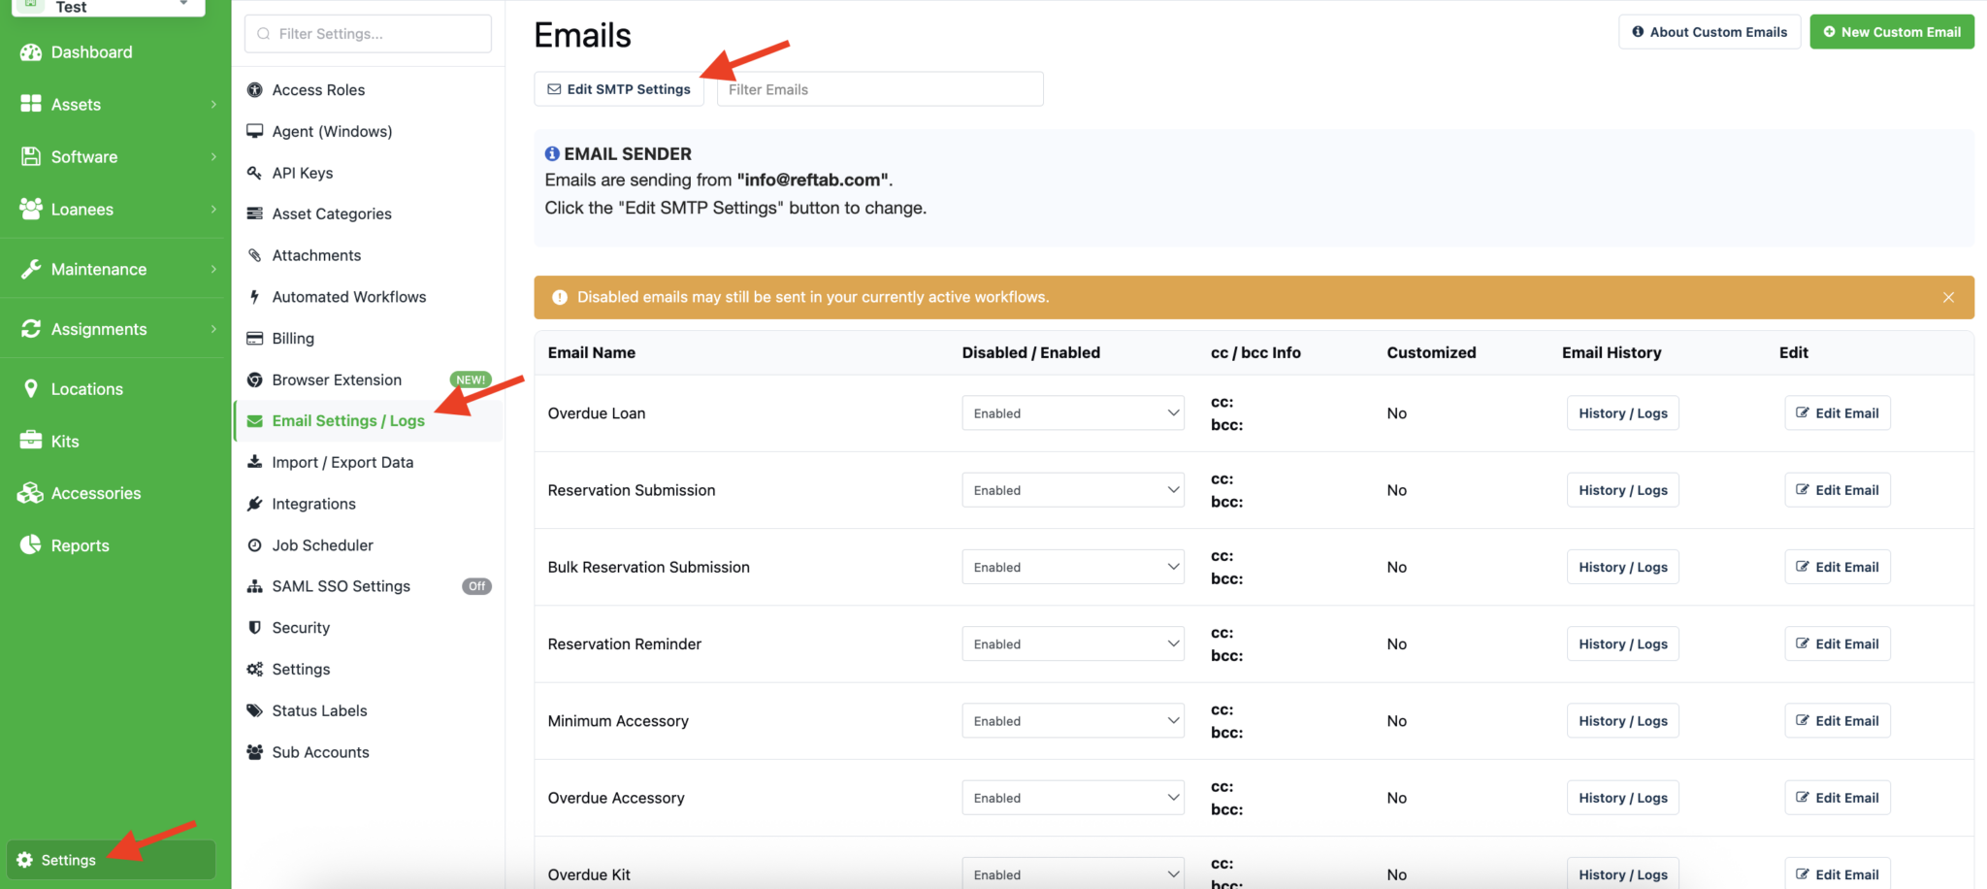Click the Accessories cubes icon
Screen dimensions: 1987x889
(31, 493)
